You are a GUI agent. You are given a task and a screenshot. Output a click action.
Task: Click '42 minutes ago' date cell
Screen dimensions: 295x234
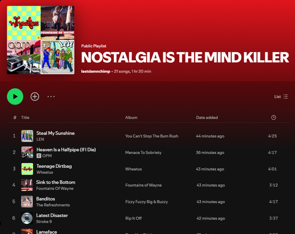click(x=211, y=218)
